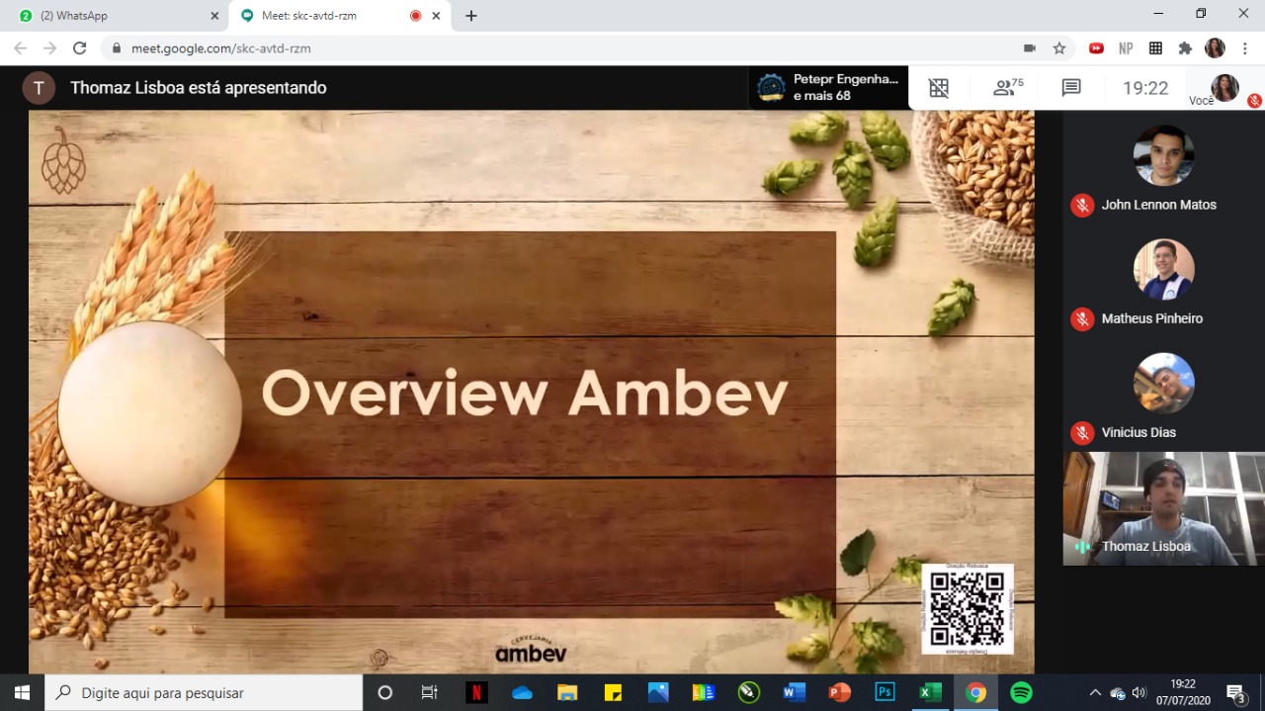This screenshot has height=711, width=1265.
Task: Click Thomaz Lisboa video tile
Action: coord(1163,508)
